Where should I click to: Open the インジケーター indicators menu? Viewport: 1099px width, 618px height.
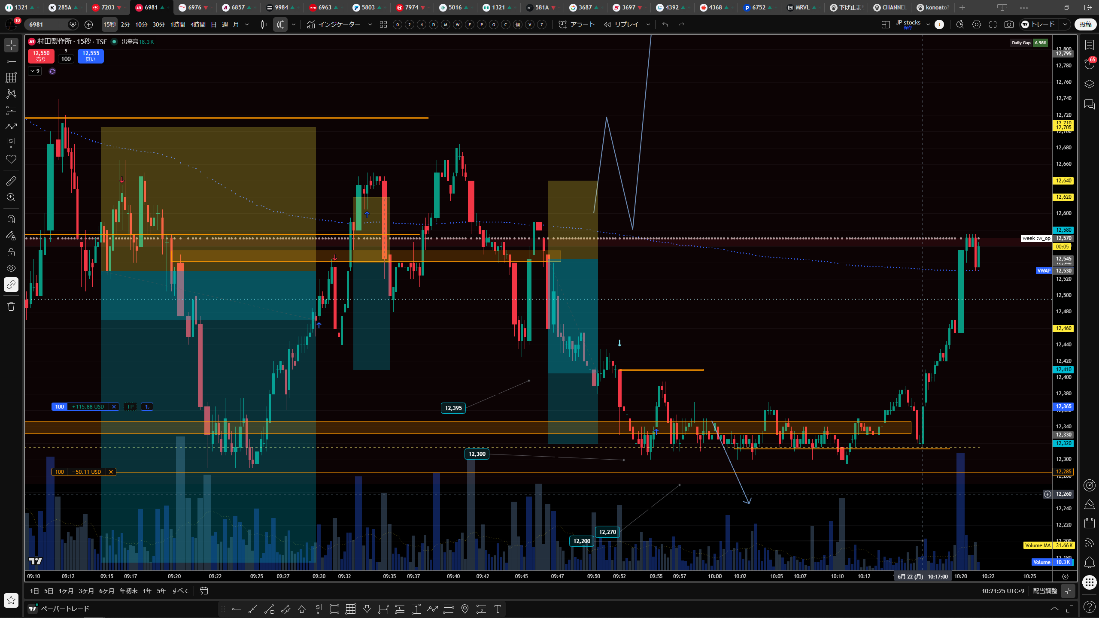pos(334,24)
